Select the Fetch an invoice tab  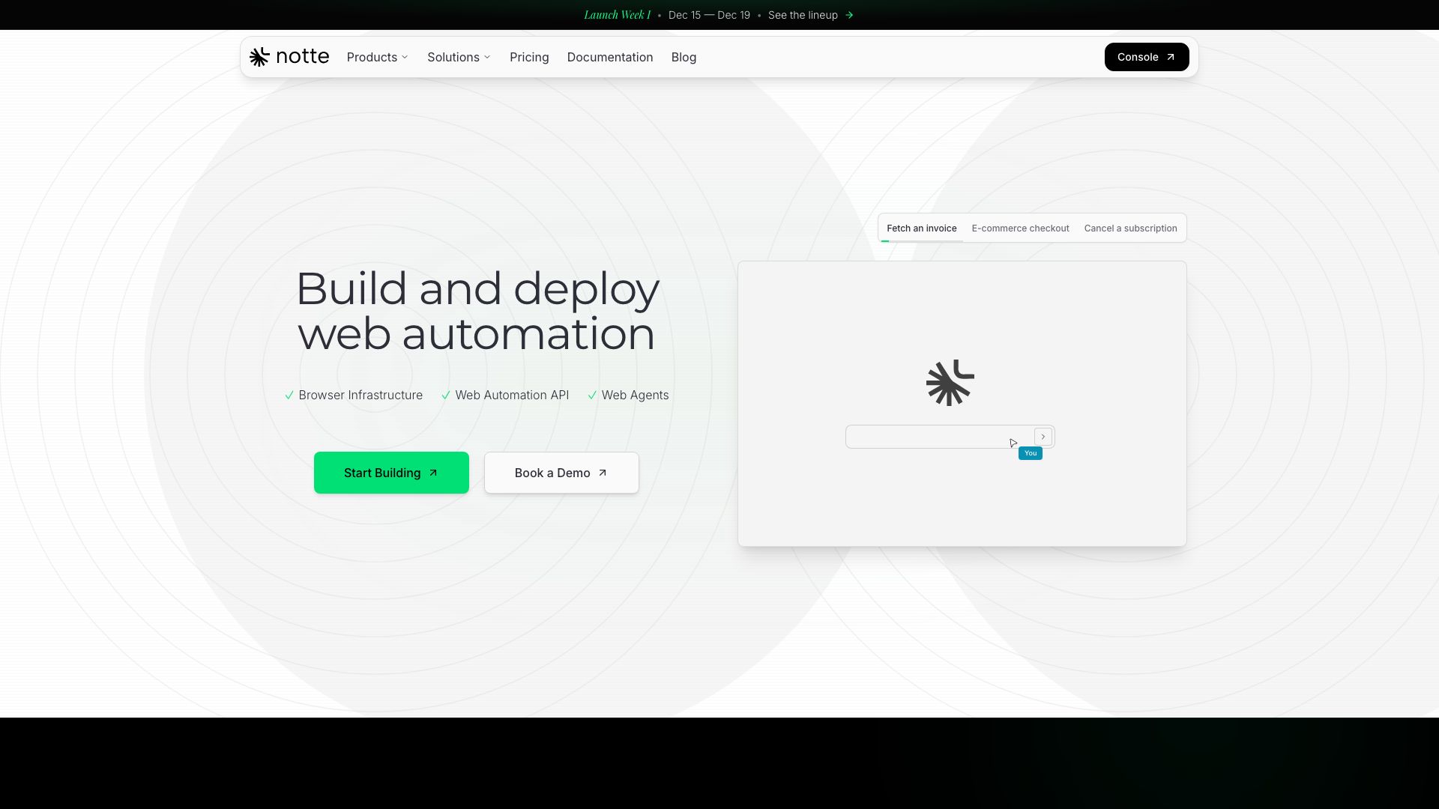pyautogui.click(x=921, y=228)
